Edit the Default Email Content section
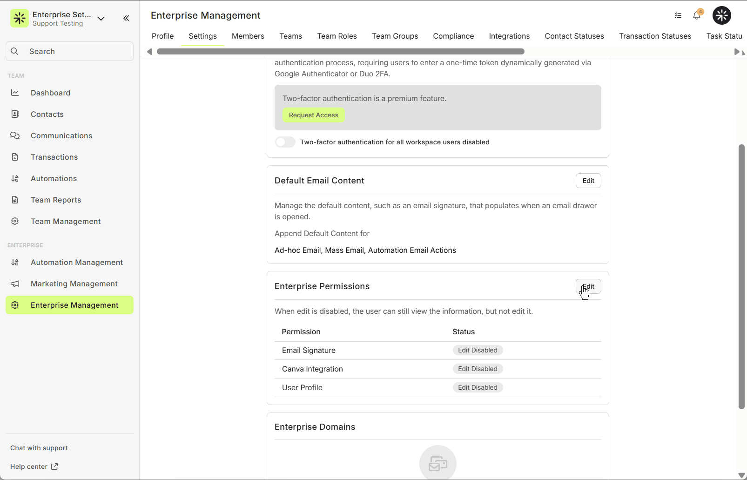Image resolution: width=747 pixels, height=480 pixels. [588, 181]
